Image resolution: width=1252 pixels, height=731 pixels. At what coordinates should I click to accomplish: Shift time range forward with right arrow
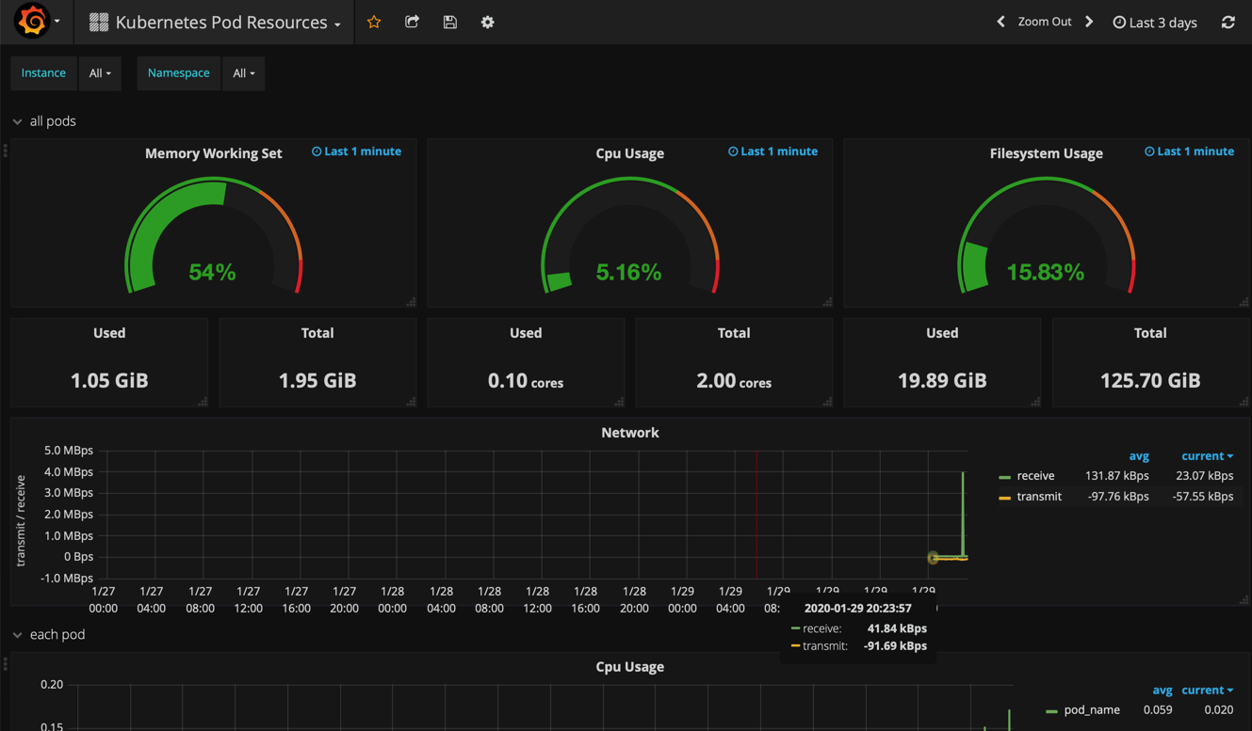1089,22
